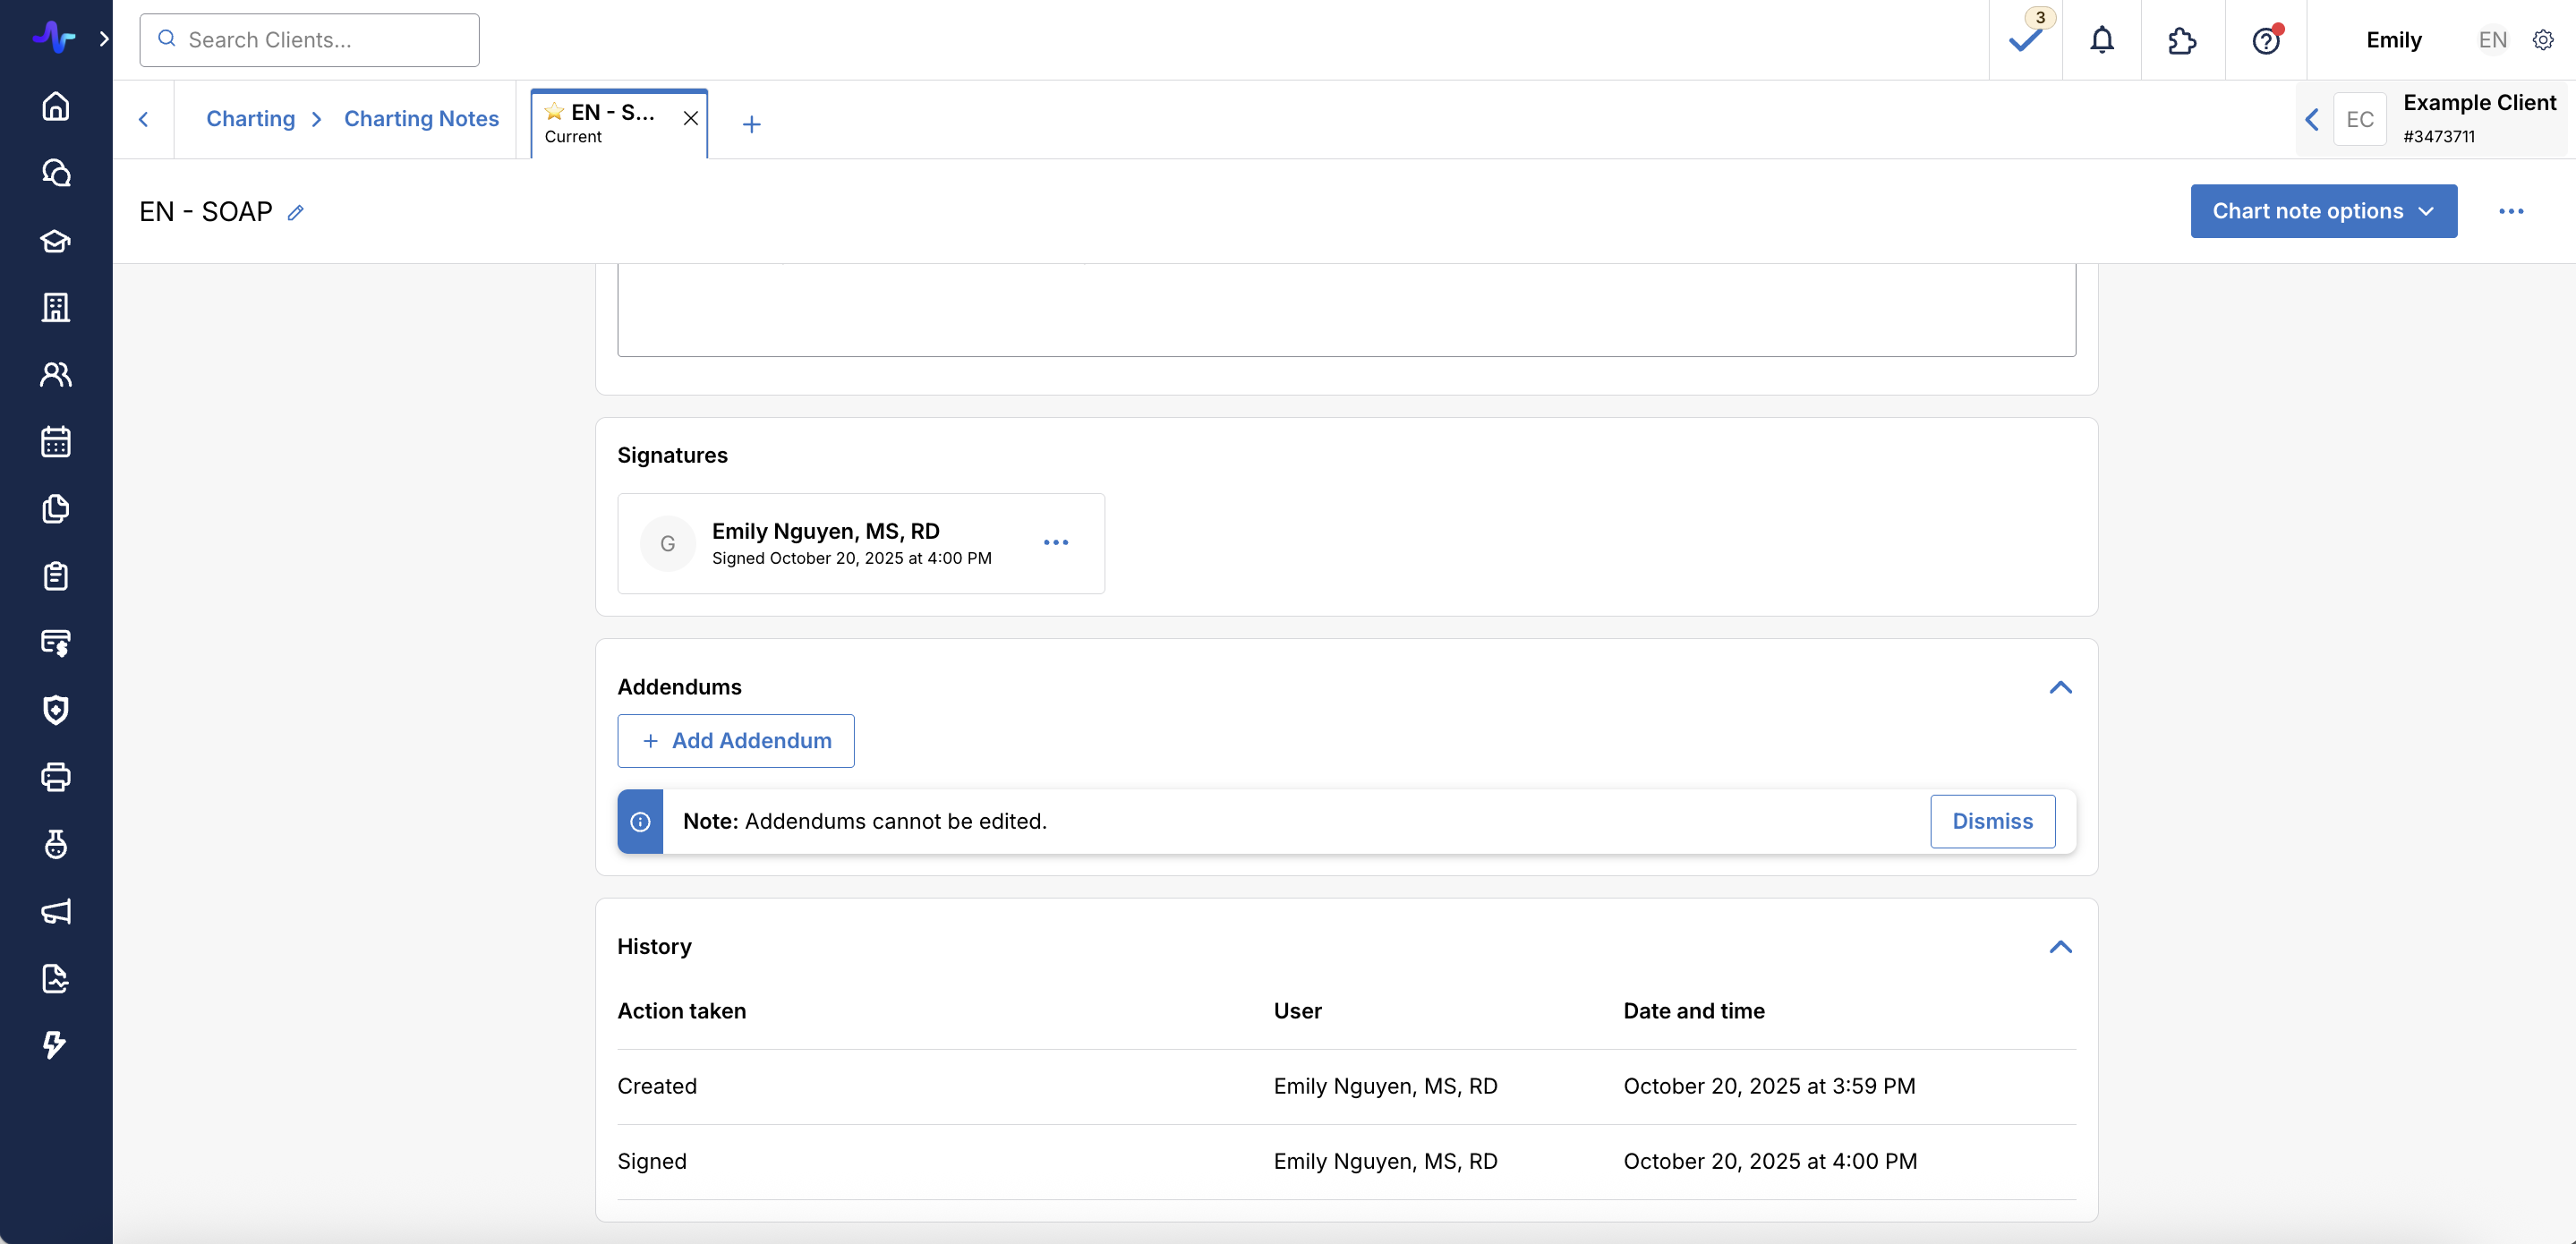Open the clients people icon in sidebar

(x=56, y=374)
